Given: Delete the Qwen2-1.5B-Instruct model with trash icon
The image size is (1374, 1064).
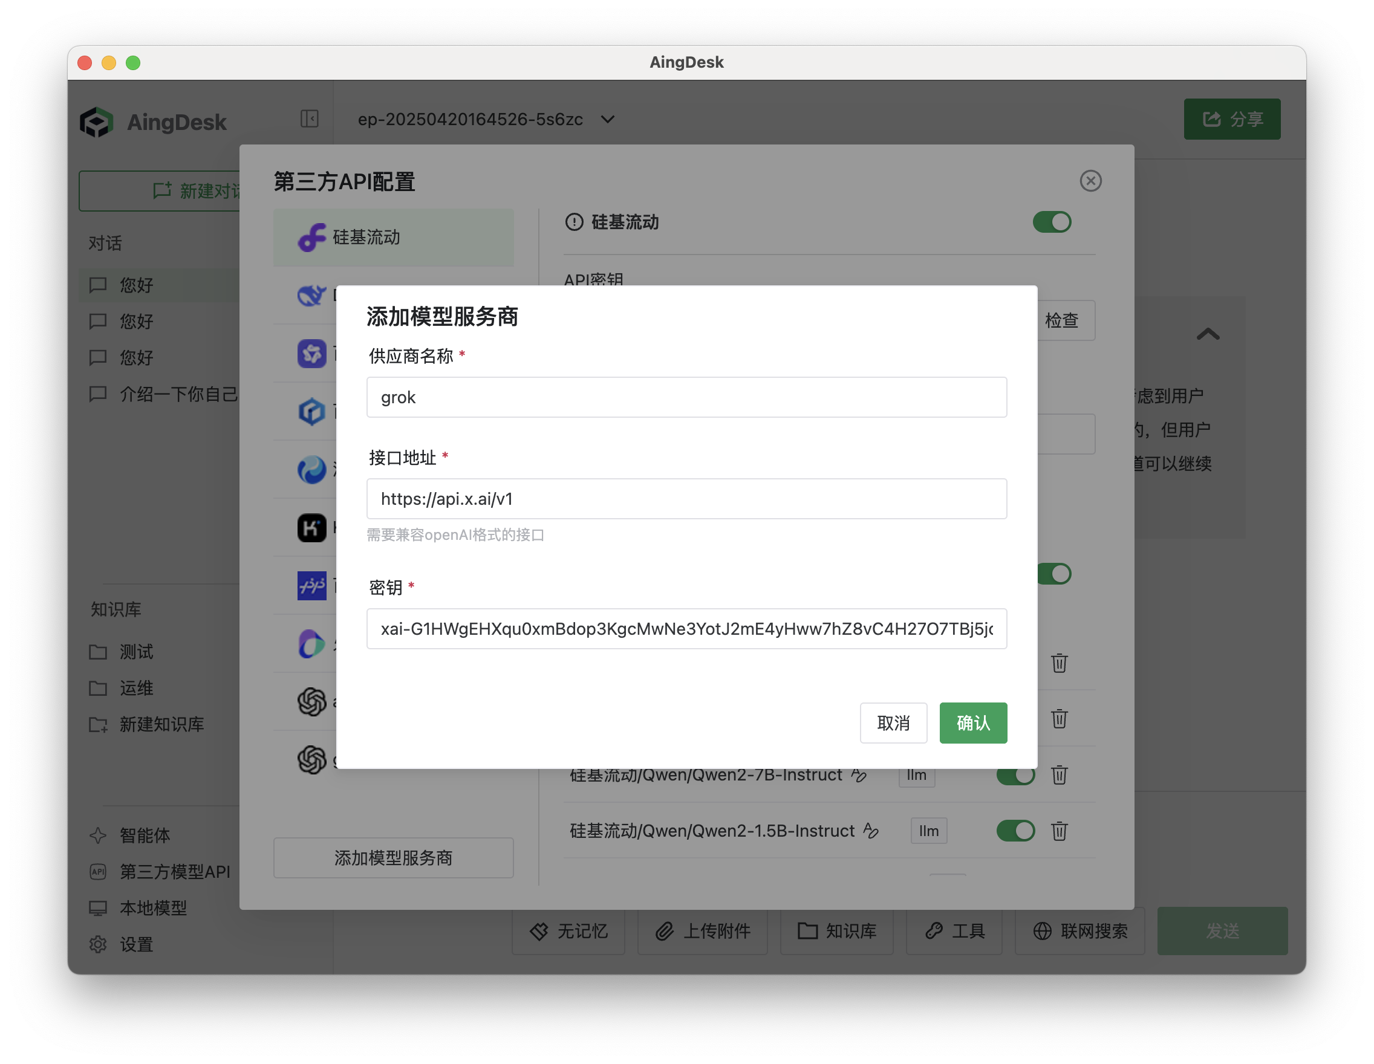Looking at the screenshot, I should (1059, 831).
